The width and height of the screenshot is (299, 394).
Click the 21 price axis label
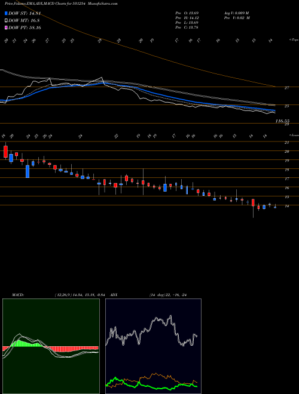point(286,143)
